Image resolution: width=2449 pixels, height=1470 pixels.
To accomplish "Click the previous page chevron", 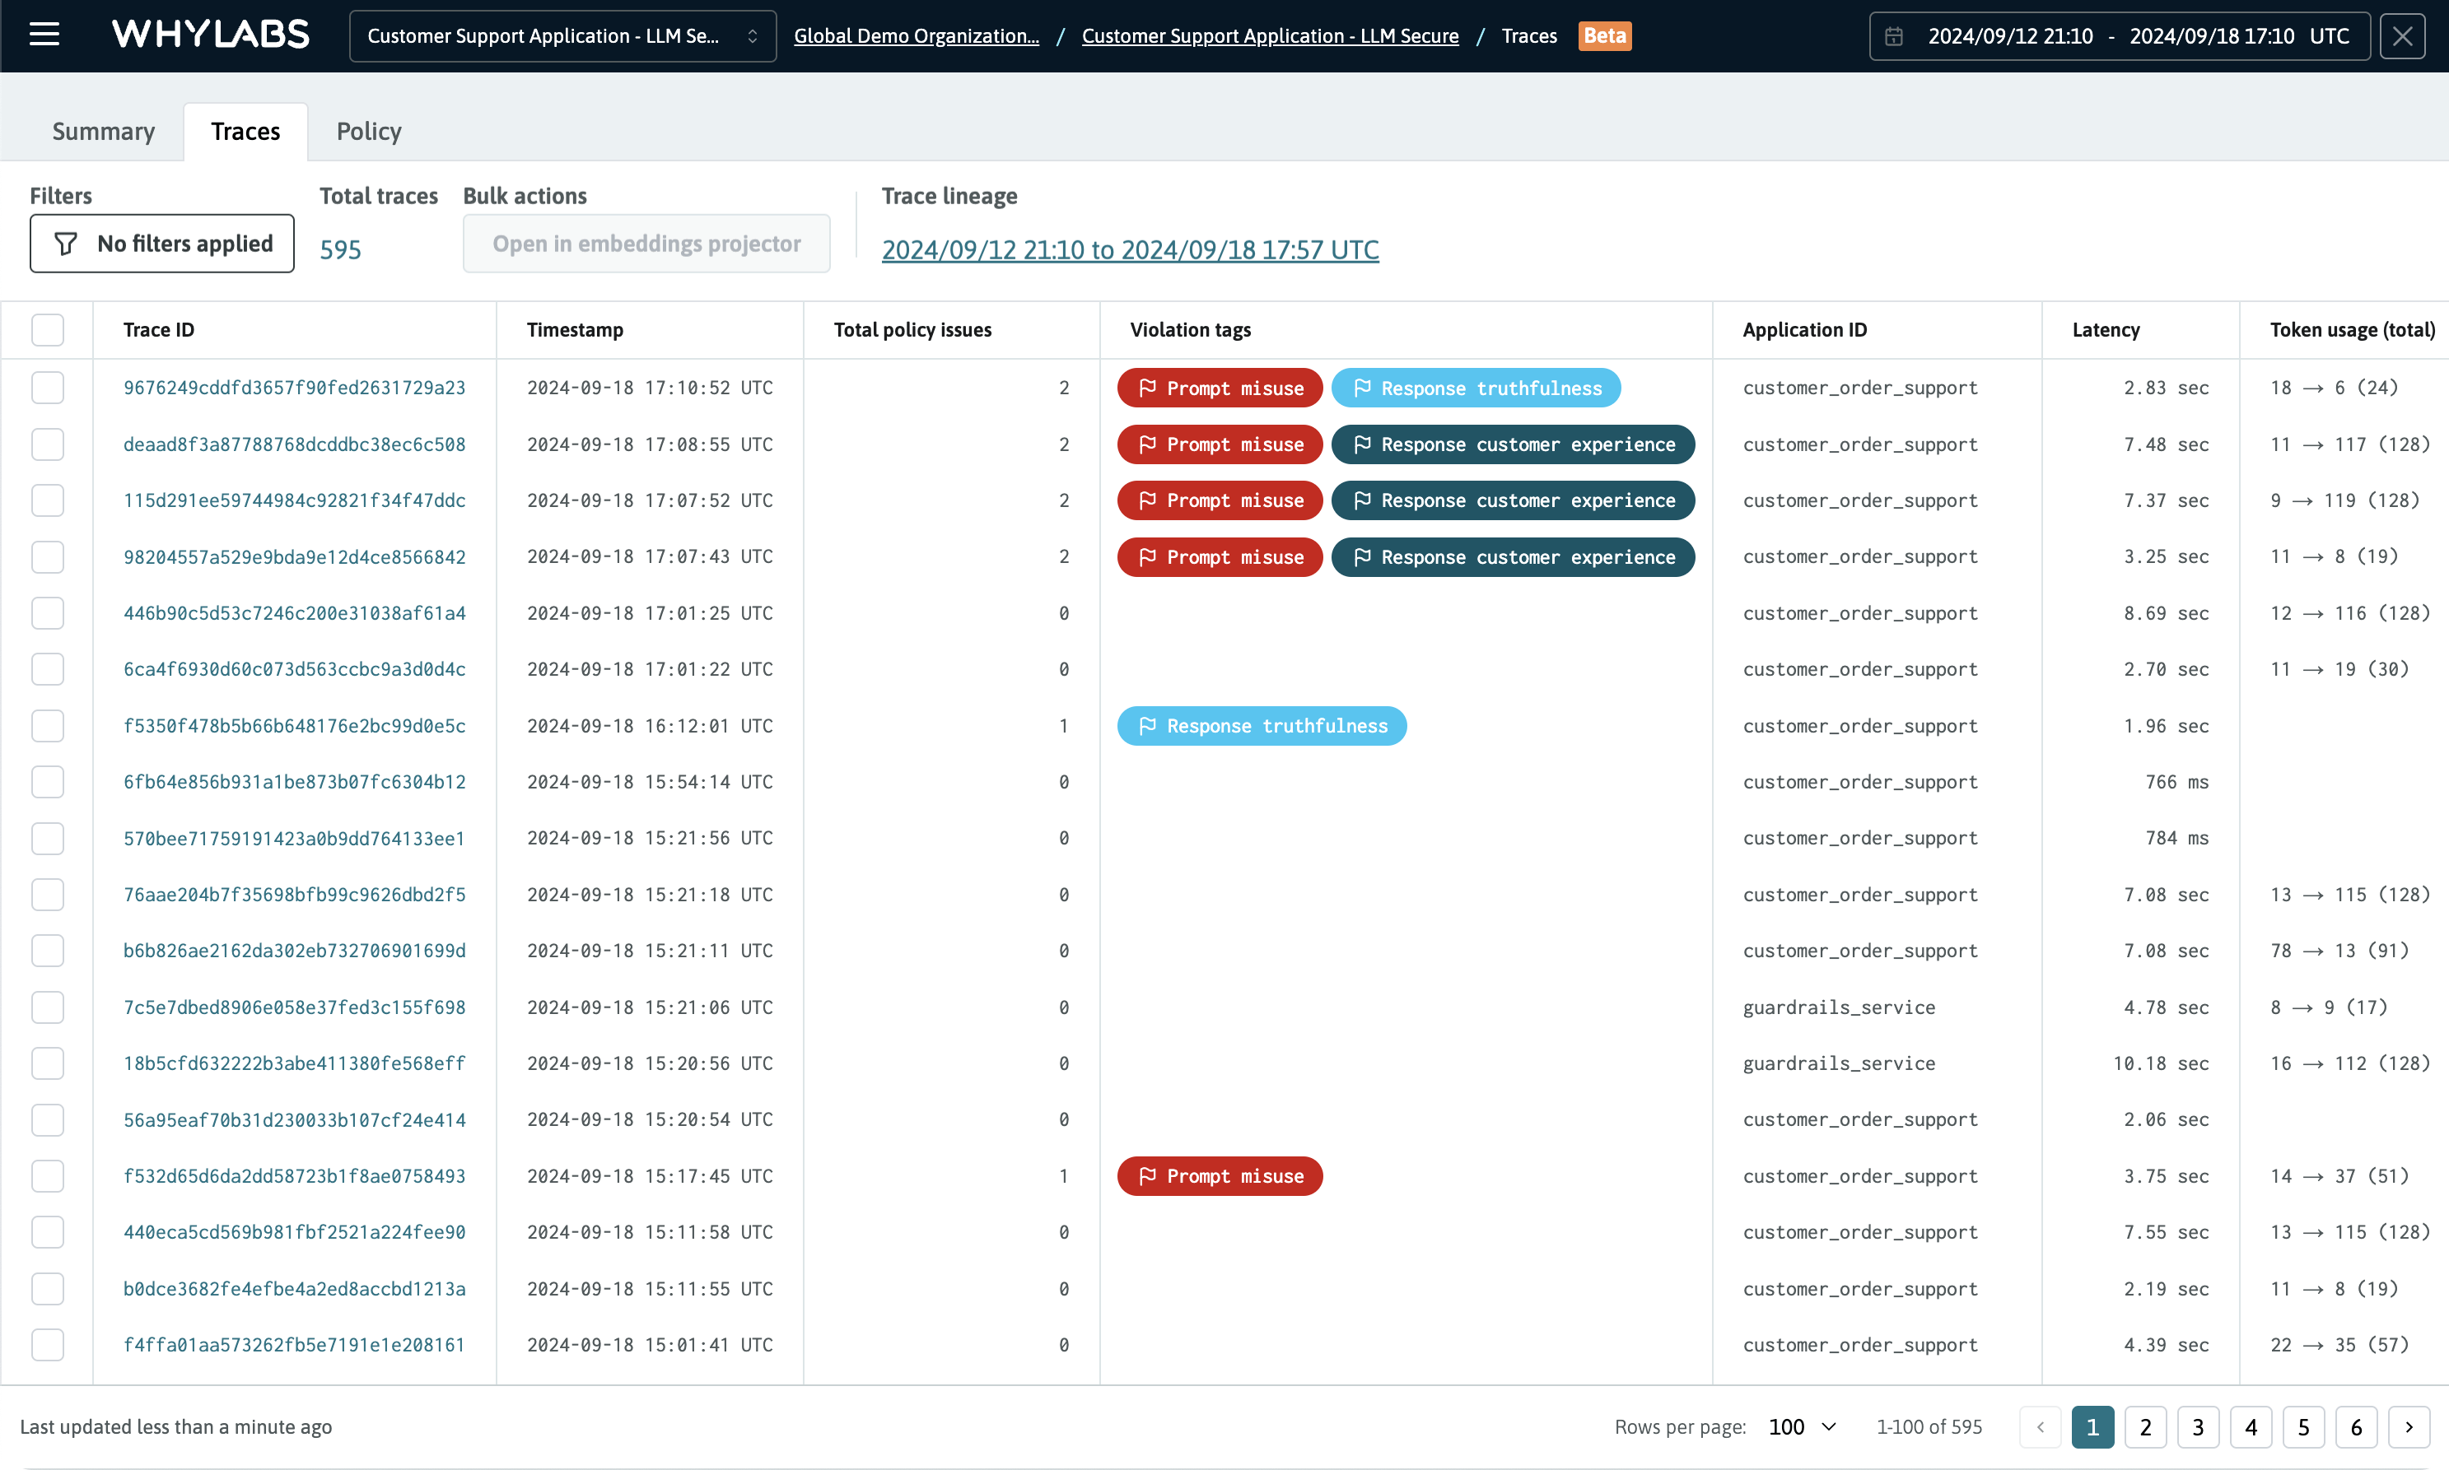I will (2040, 1426).
